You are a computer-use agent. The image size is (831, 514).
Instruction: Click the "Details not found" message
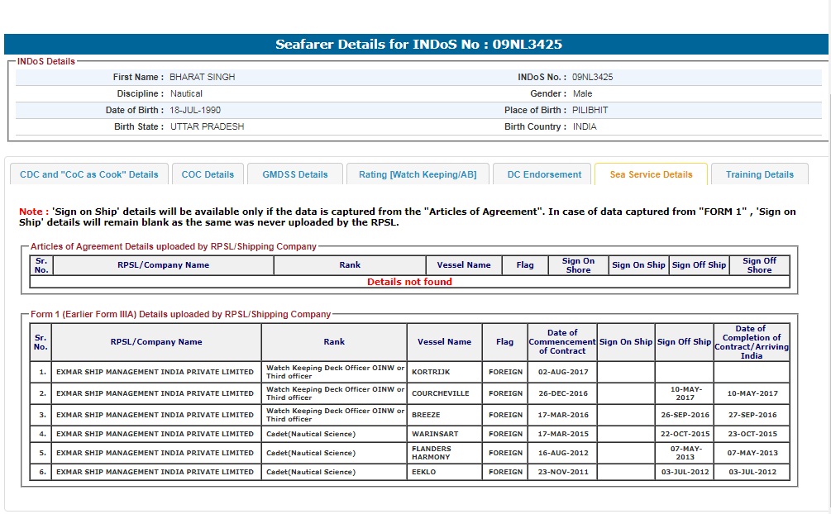(x=409, y=282)
